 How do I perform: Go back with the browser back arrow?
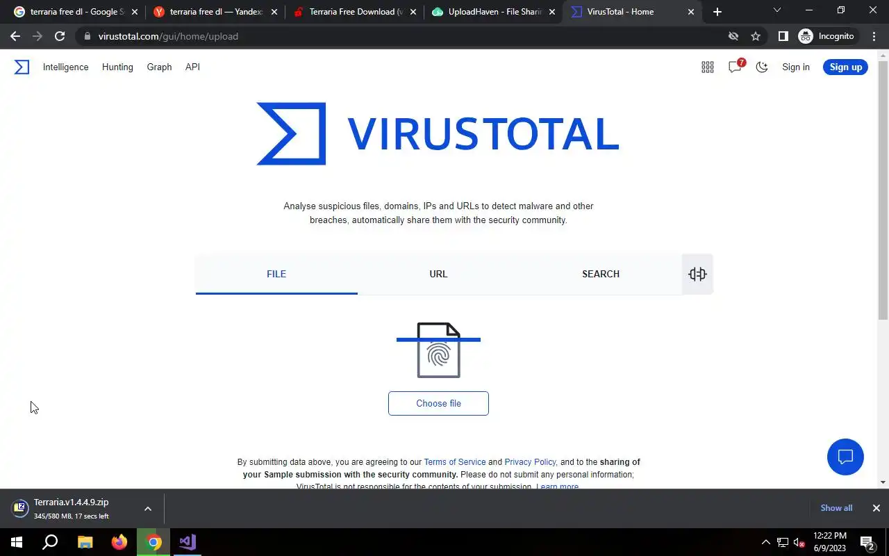(x=15, y=36)
